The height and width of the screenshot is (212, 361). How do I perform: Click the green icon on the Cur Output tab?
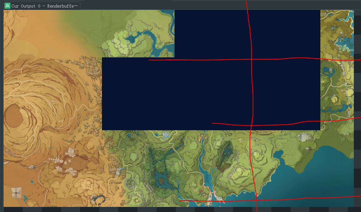[x=7, y=6]
